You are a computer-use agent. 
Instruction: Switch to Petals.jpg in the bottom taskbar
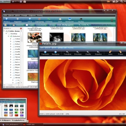point(33,124)
